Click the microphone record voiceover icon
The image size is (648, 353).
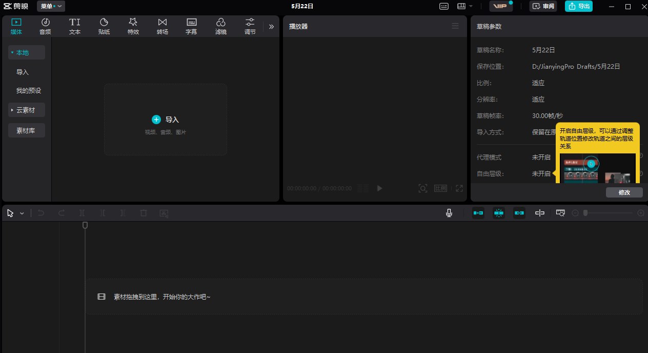[449, 213]
